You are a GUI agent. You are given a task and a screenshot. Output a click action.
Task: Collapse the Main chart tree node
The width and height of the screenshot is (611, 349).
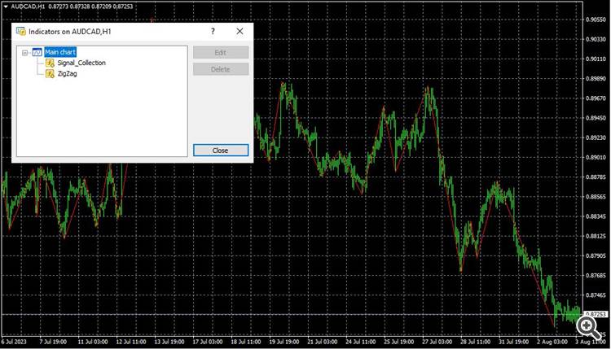point(25,53)
